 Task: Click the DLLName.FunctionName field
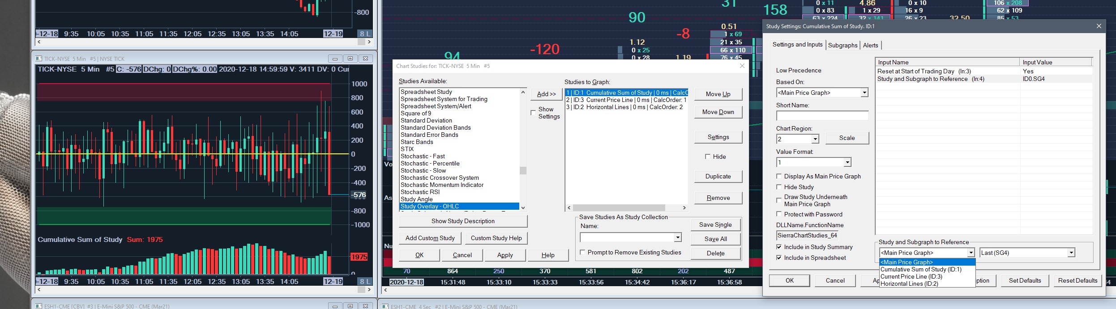coord(807,235)
